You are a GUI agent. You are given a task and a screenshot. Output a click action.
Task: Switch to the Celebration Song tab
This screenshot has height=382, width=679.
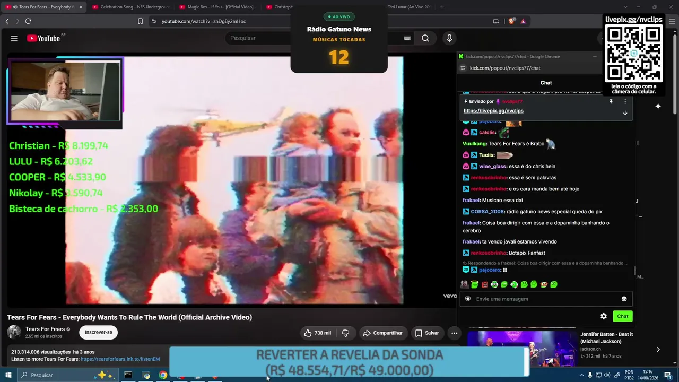[x=130, y=7]
